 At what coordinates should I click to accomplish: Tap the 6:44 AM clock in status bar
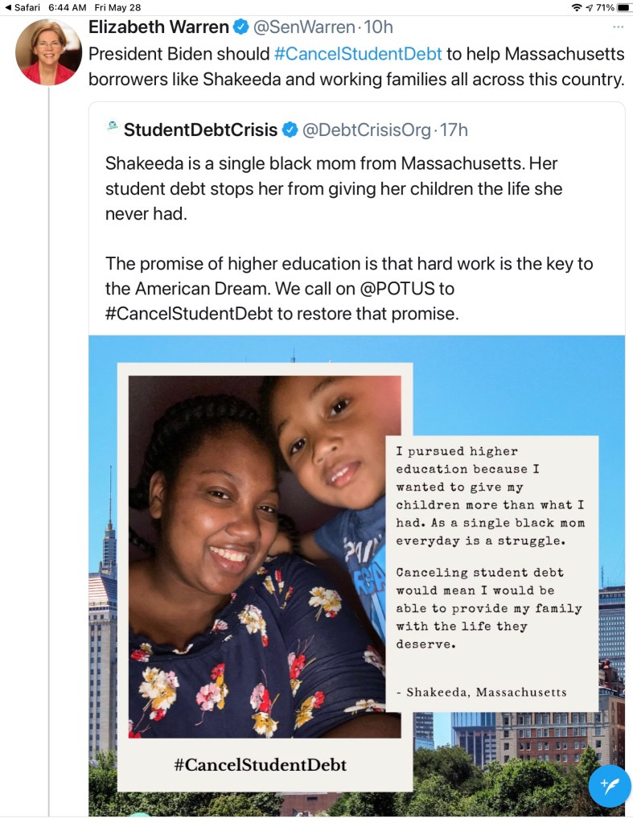tap(67, 7)
